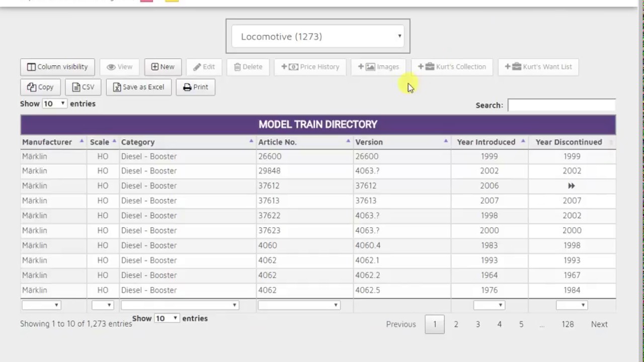Click Year Discontinued cell 1998
Screen dimensions: 644x362
[572, 245]
